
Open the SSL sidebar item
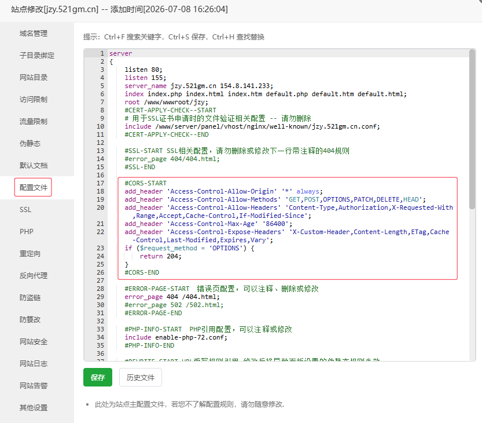[25, 210]
